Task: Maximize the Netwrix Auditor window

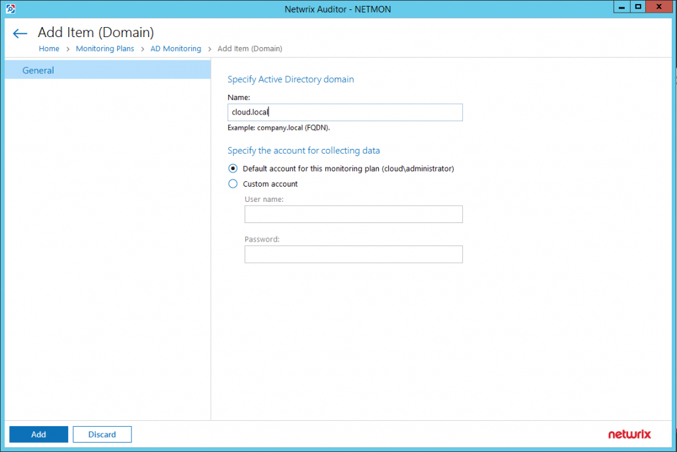Action: click(638, 7)
